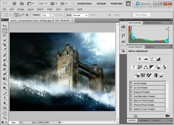The image size is (174, 125).
Task: Select the Clone Stamp tool
Action: [x=5, y=64]
